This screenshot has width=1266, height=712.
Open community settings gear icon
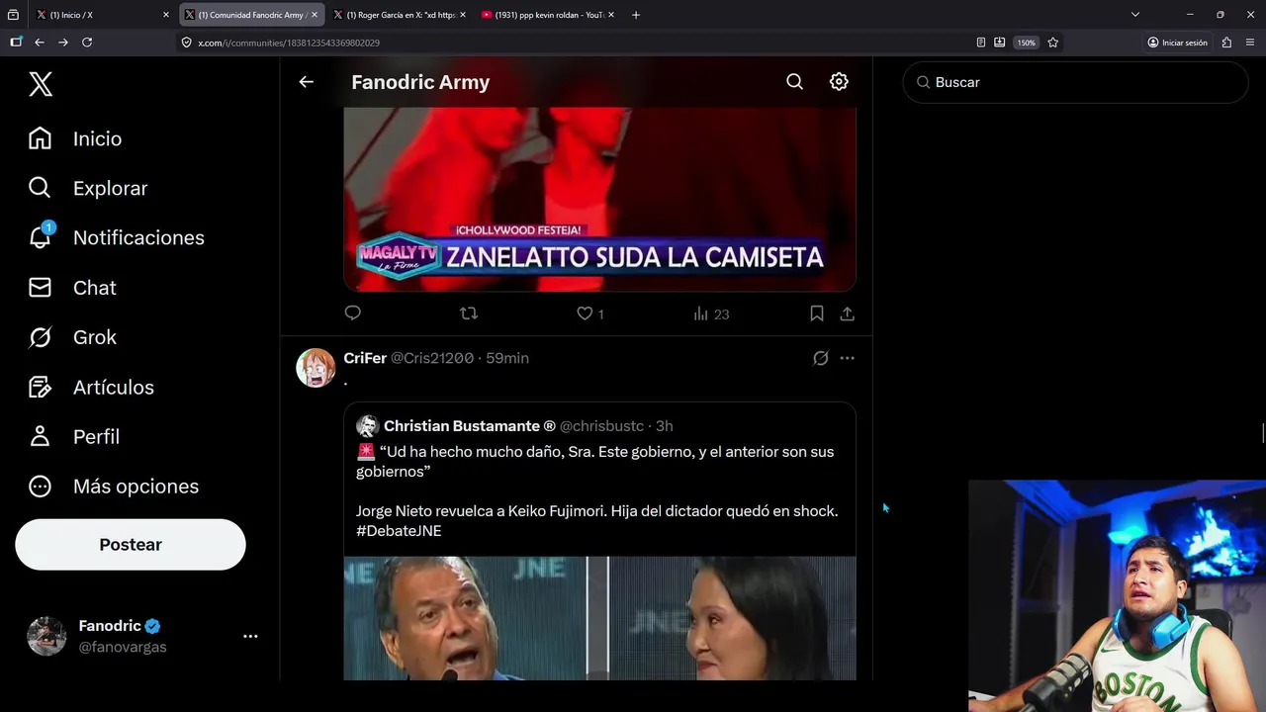click(839, 82)
